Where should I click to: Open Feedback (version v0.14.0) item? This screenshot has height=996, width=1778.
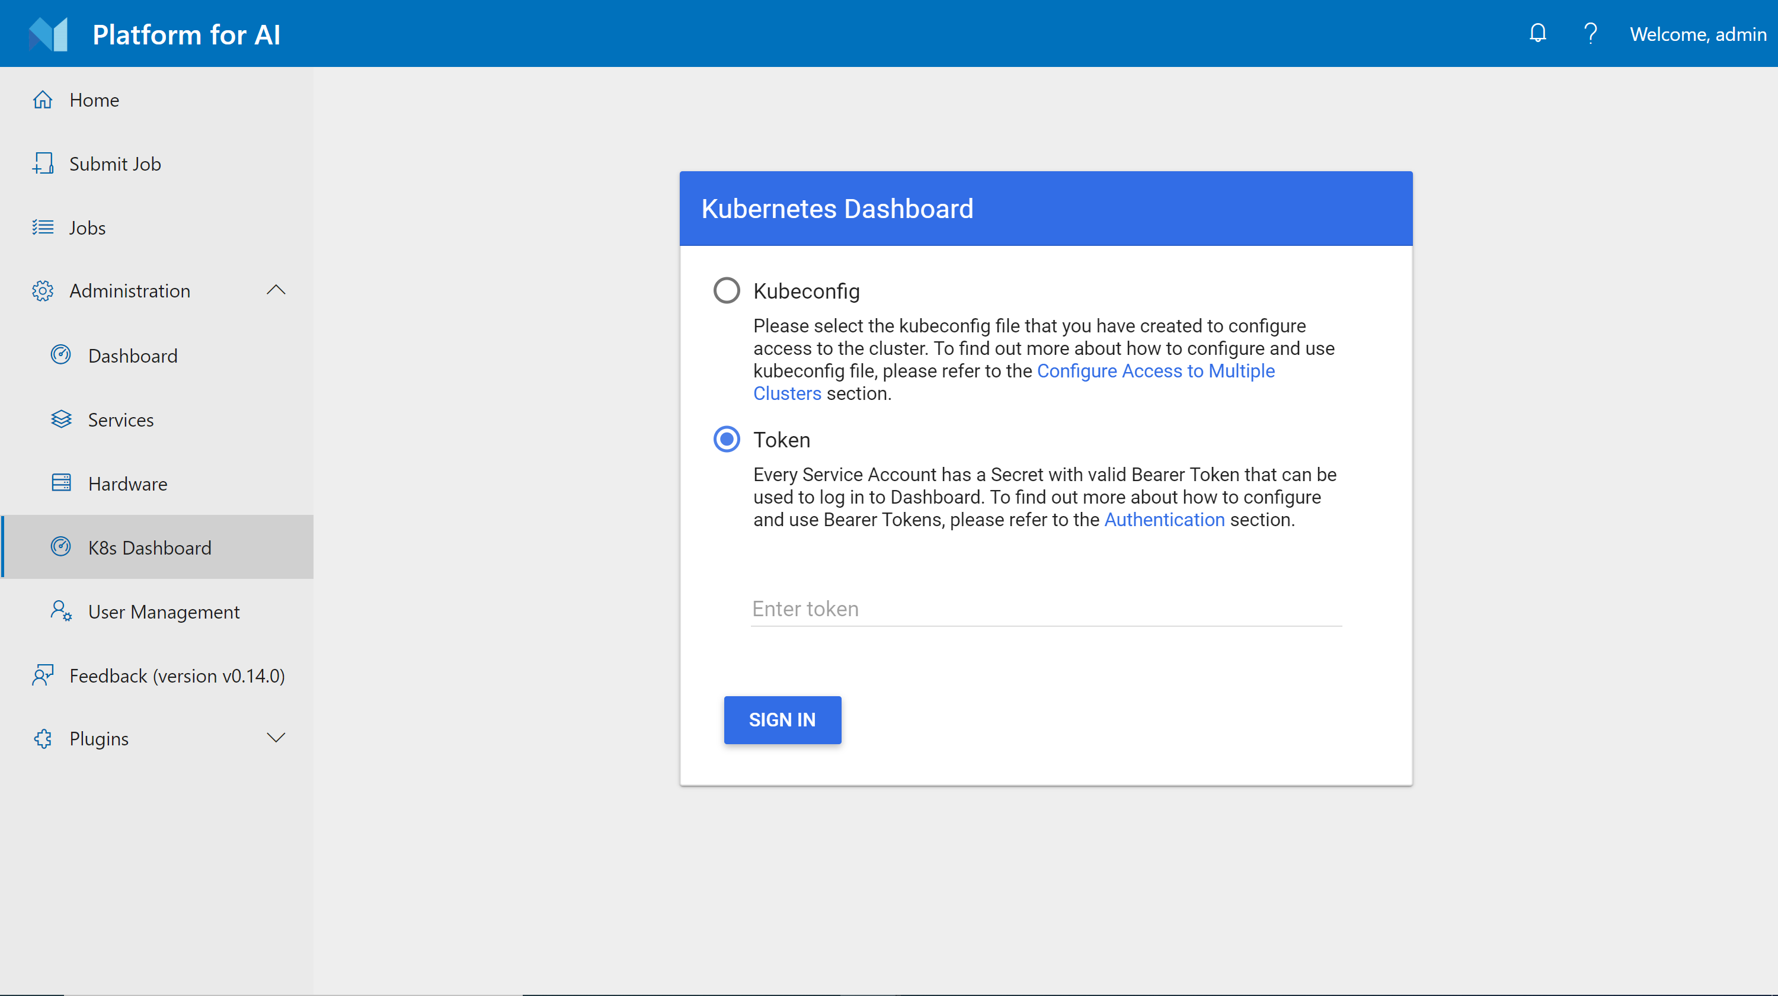177,675
